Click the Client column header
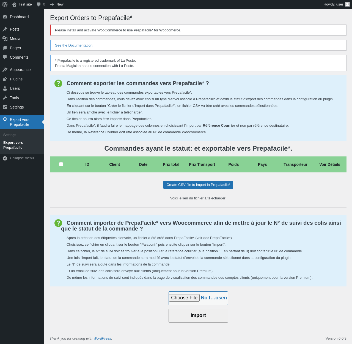The width and height of the screenshot is (352, 344). [114, 164]
